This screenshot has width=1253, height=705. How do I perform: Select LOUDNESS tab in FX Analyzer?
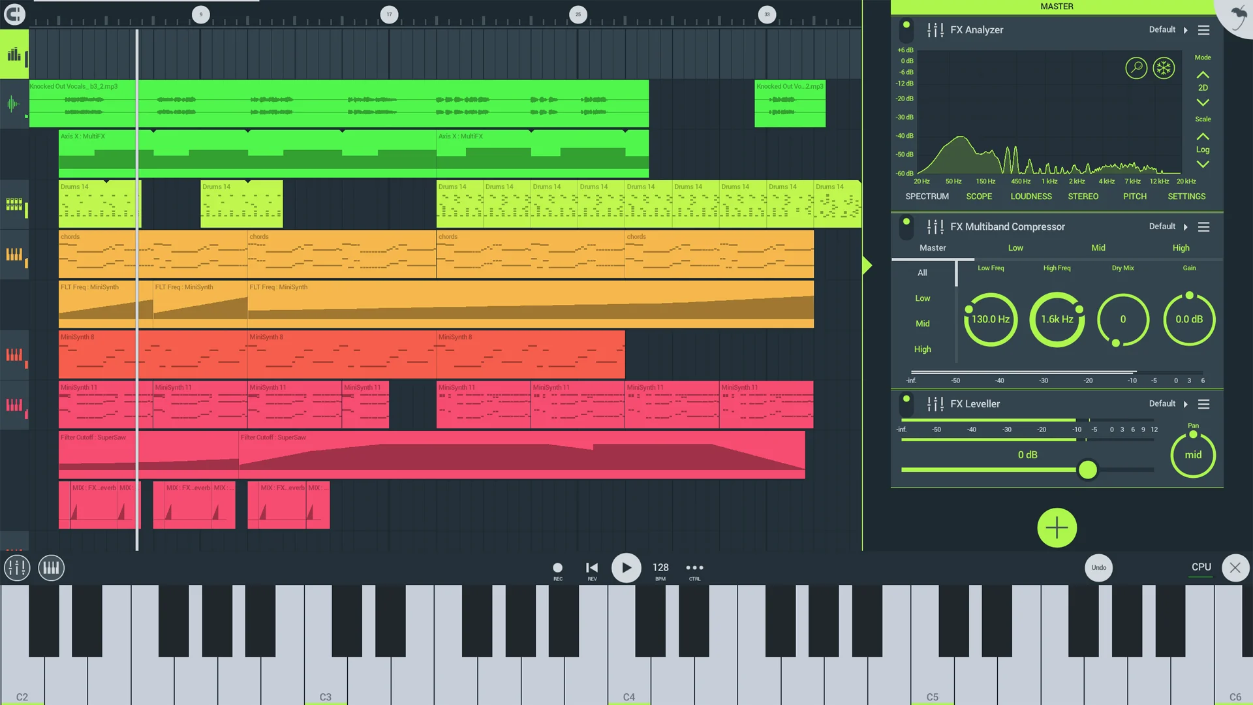(1031, 196)
